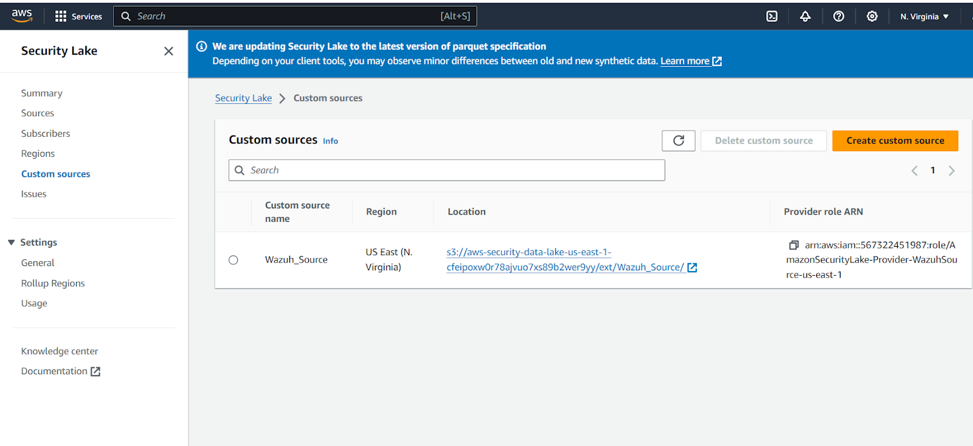Open the AWS home logo

[22, 16]
